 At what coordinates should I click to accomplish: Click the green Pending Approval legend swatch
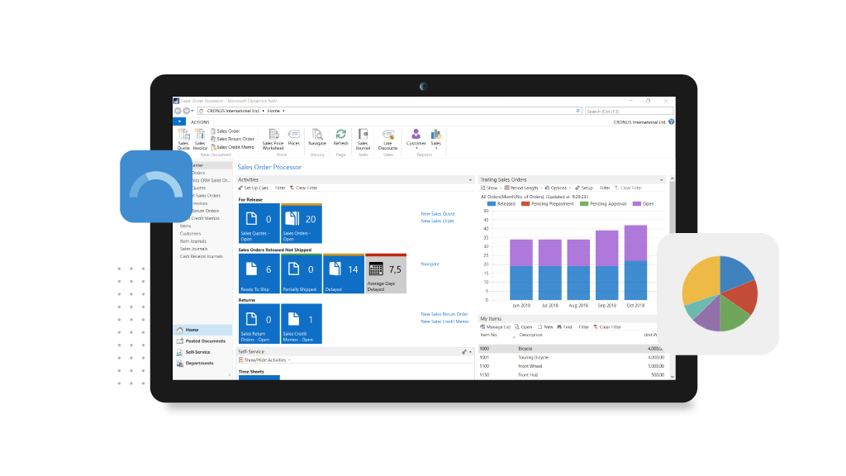click(583, 203)
